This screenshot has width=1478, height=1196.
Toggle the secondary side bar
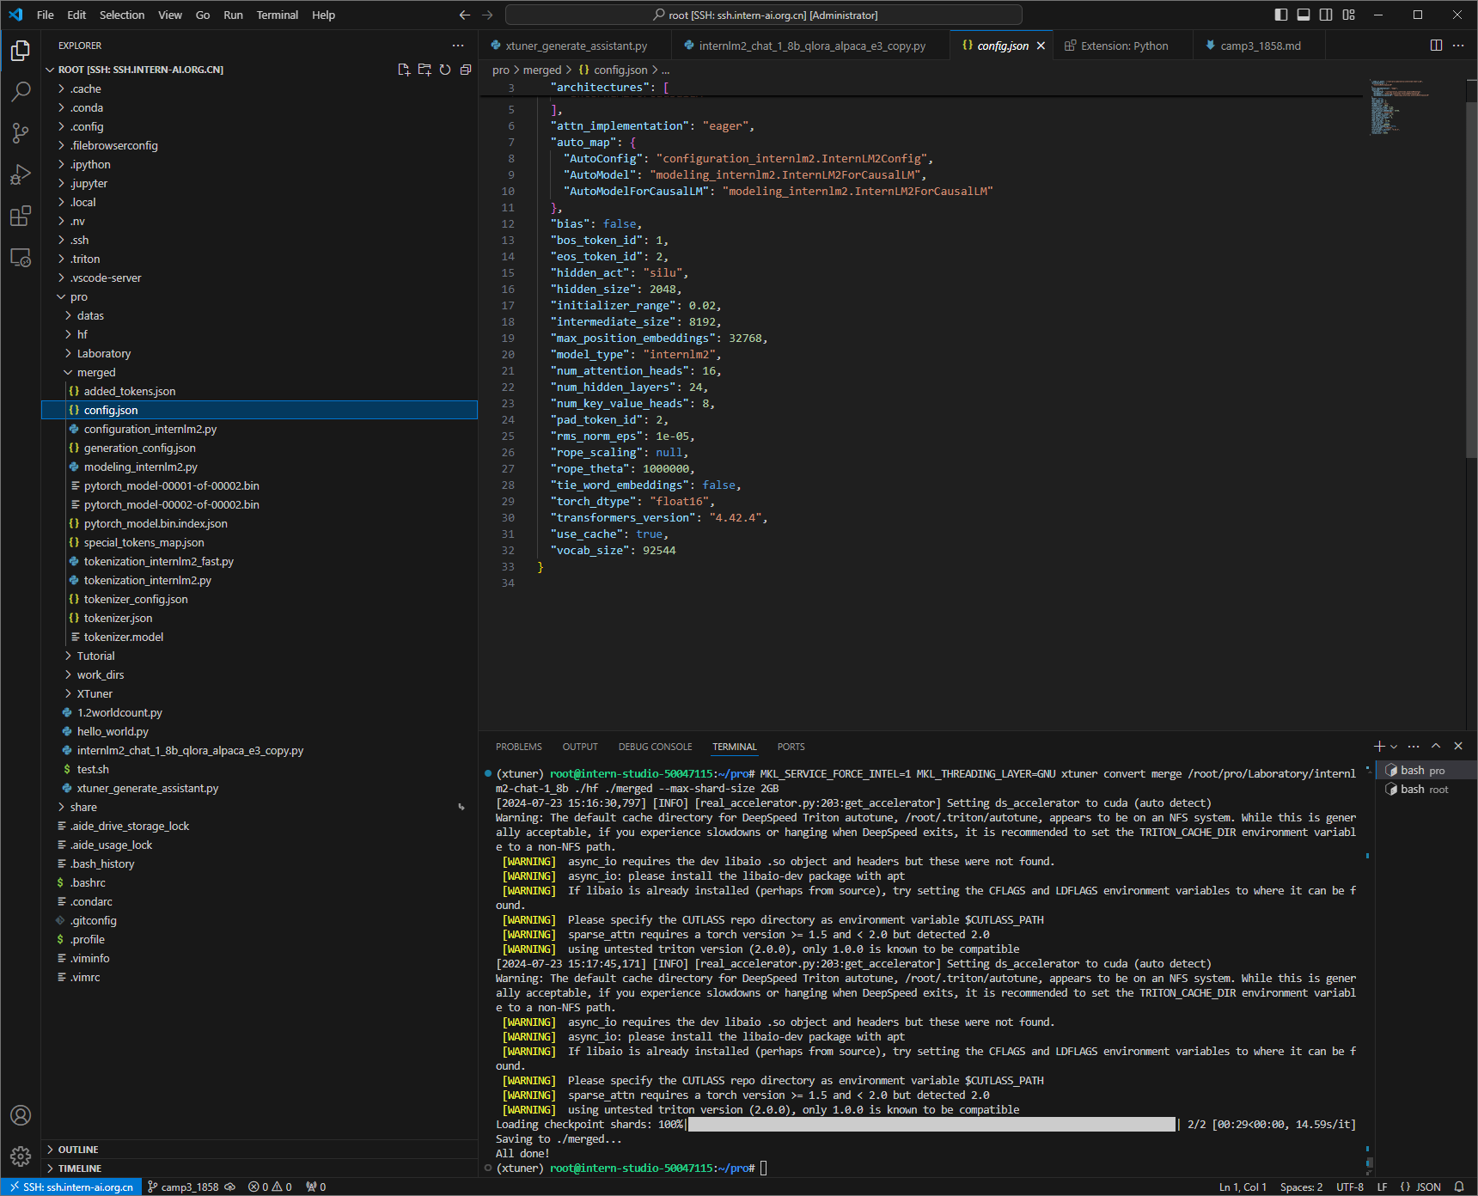point(1326,15)
